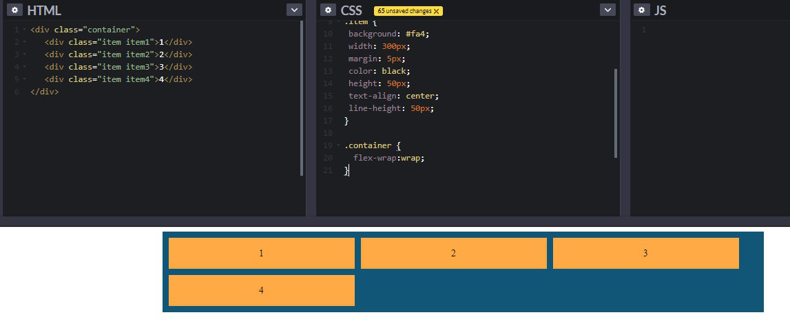
Task: Click the 'item item1' div line
Action: coord(118,42)
